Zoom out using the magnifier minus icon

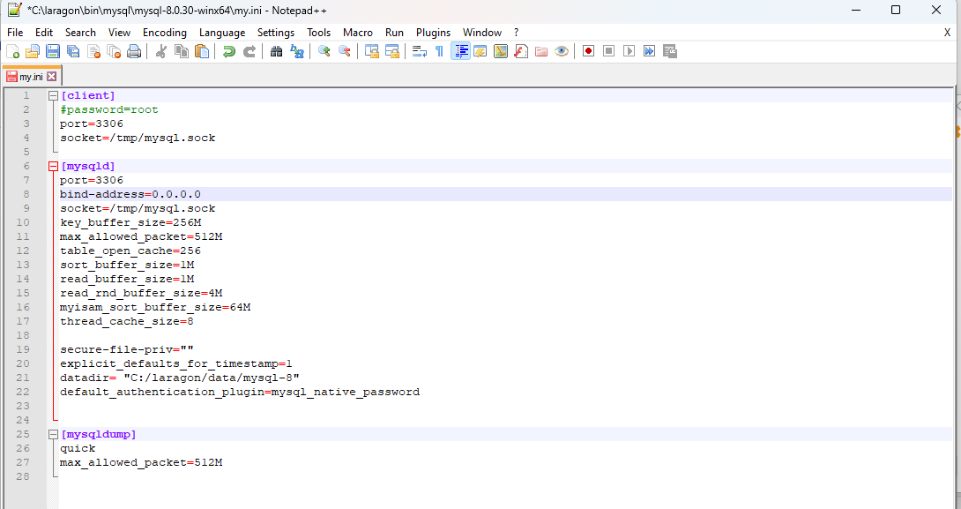tap(345, 51)
